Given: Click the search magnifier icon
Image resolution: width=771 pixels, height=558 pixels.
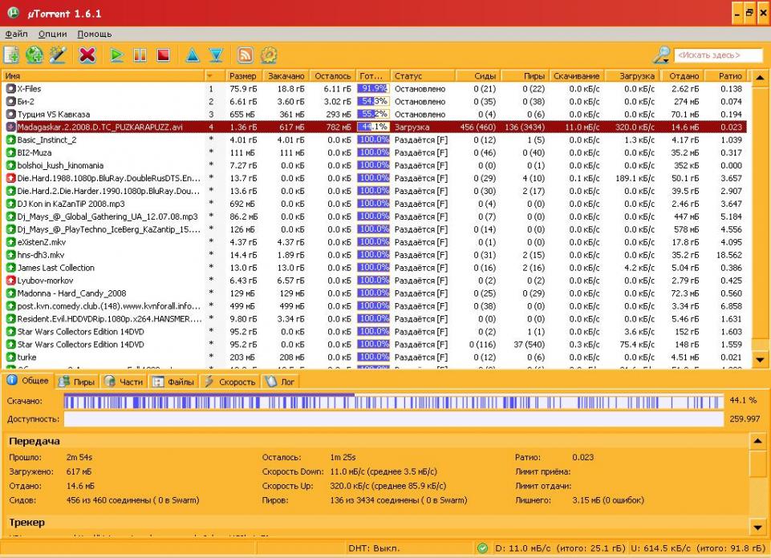Looking at the screenshot, I should 661,55.
